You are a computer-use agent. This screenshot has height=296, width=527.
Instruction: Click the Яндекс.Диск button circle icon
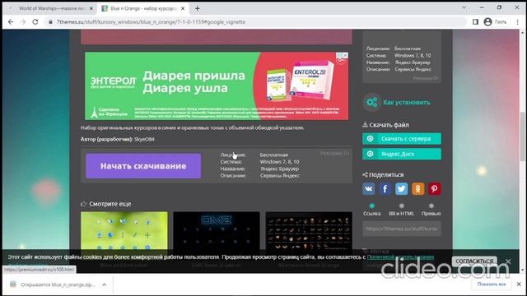(370, 154)
